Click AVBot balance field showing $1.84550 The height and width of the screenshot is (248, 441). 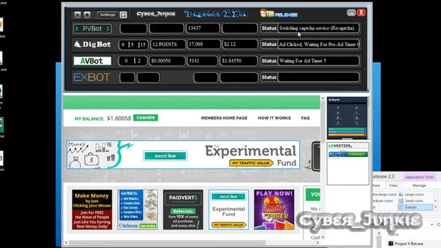pyautogui.click(x=239, y=61)
